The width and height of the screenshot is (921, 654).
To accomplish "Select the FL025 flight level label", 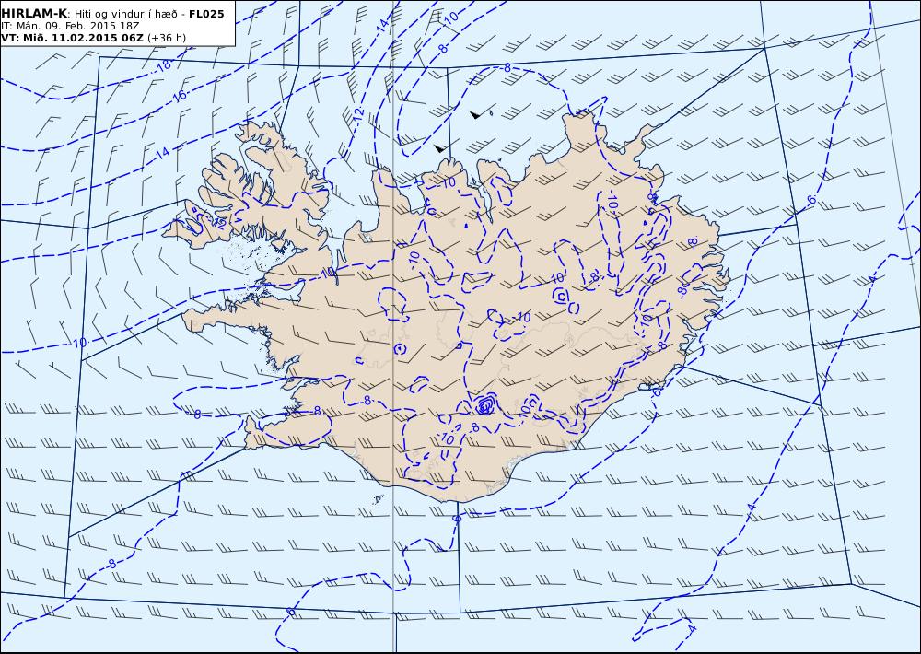I will (x=206, y=14).
